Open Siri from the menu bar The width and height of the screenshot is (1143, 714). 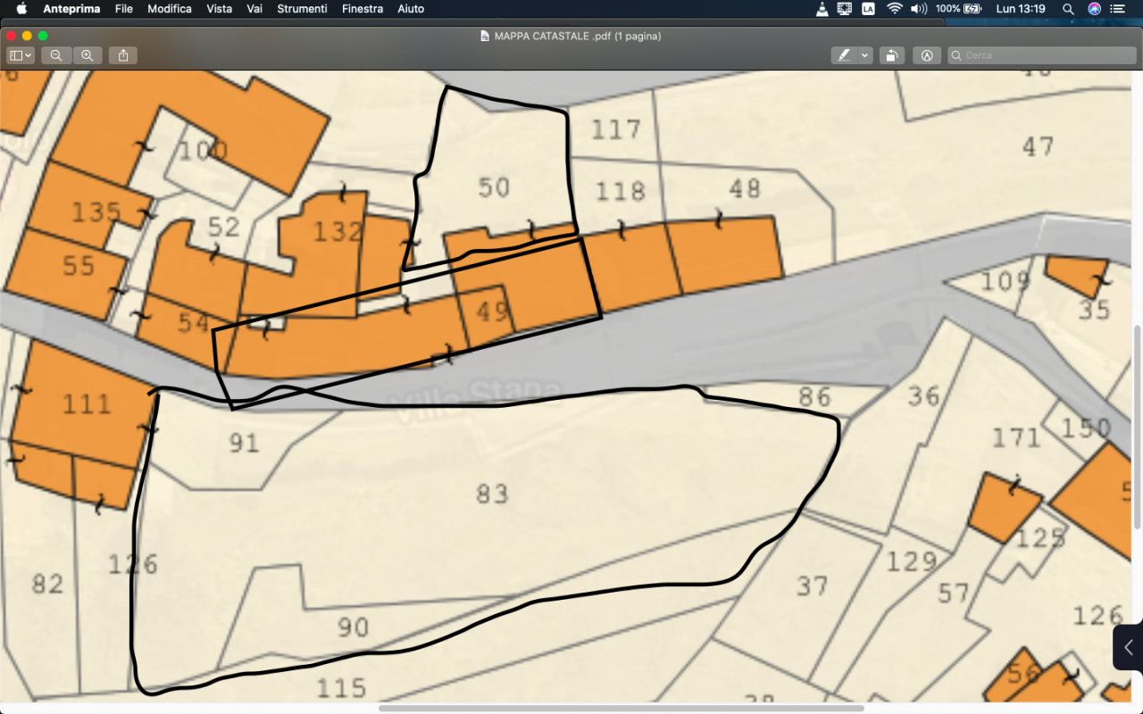pyautogui.click(x=1094, y=9)
